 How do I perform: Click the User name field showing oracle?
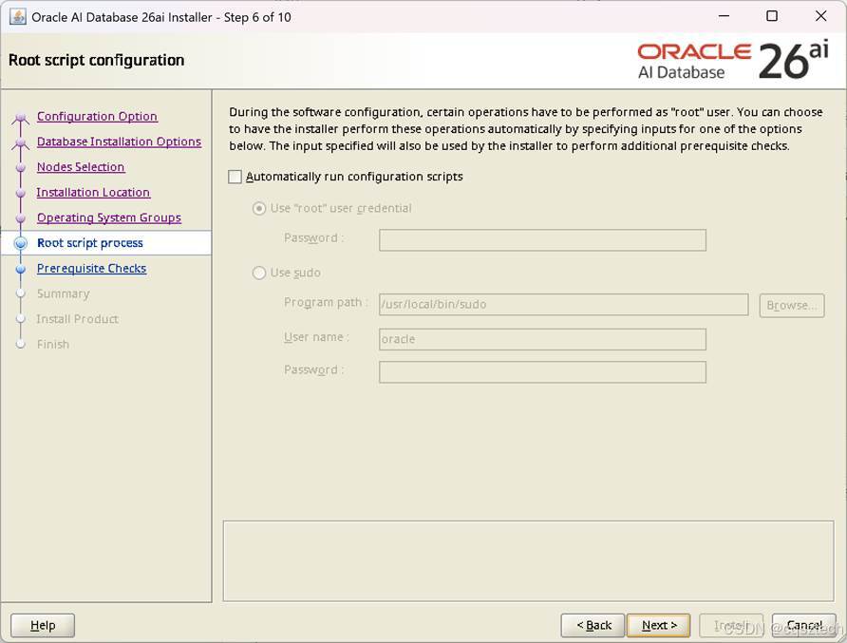pos(542,339)
